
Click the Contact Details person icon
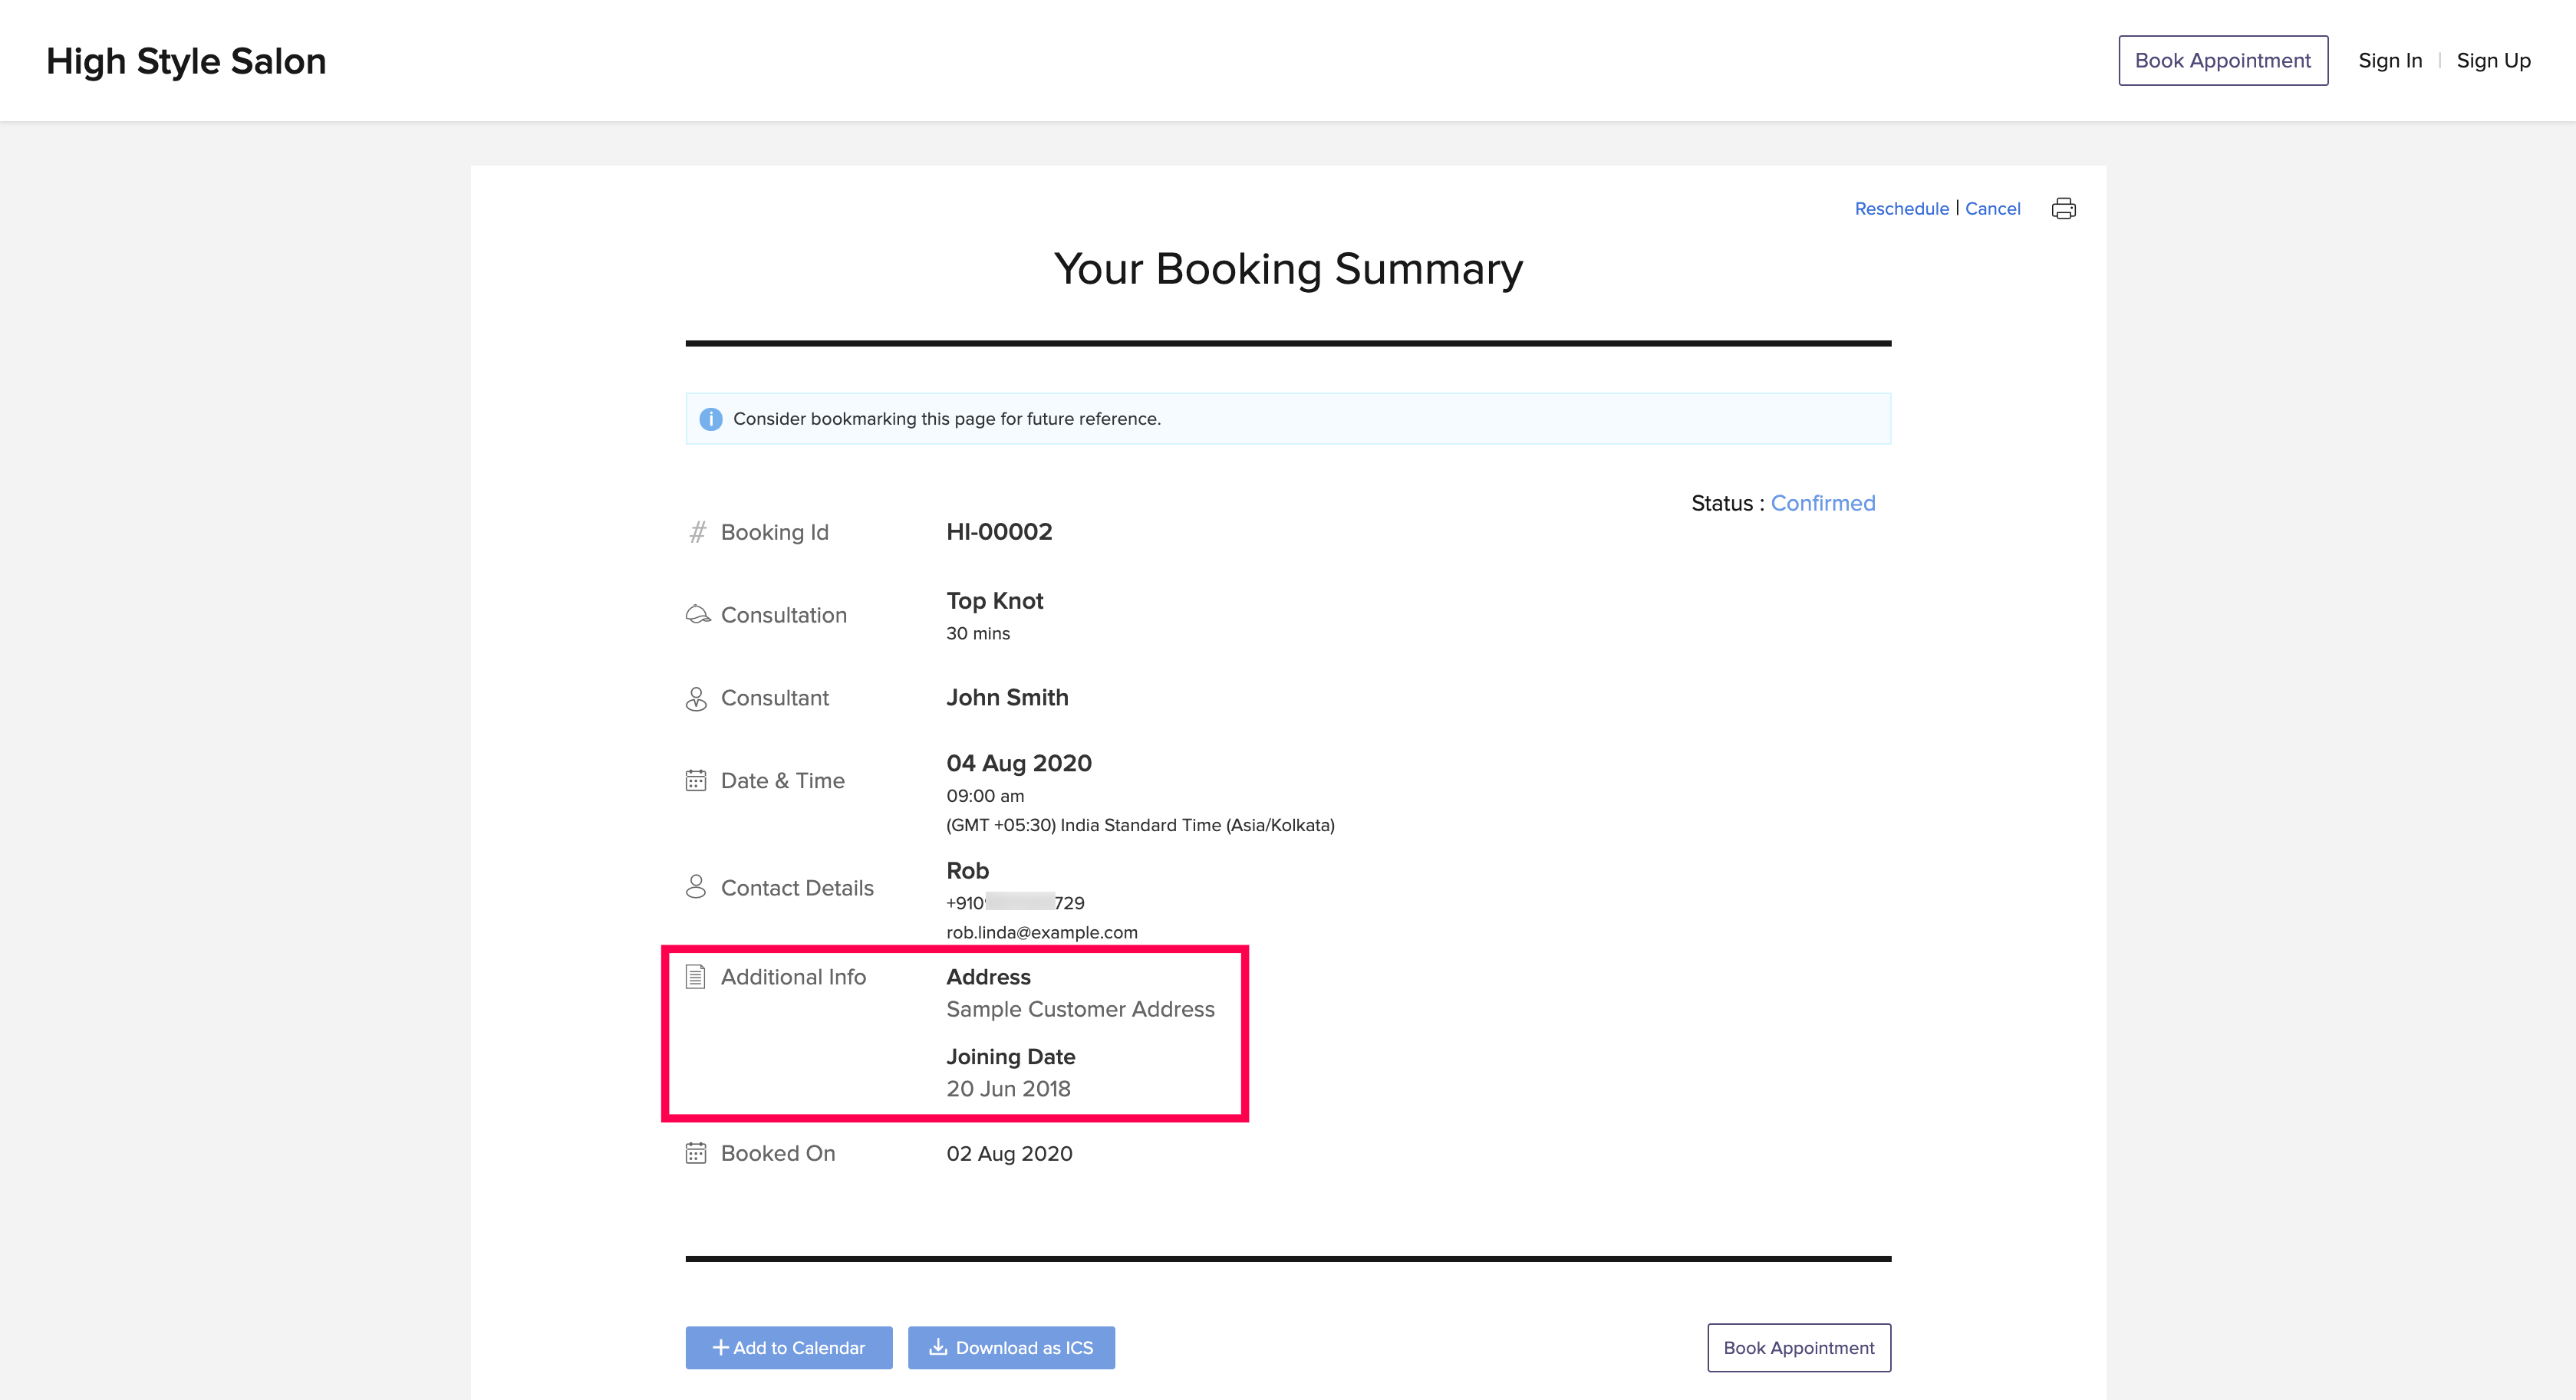tap(696, 887)
